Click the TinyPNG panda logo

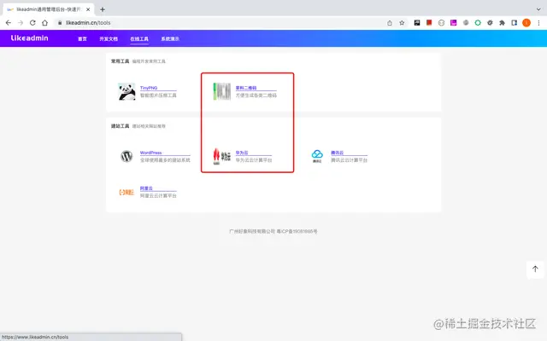click(126, 91)
